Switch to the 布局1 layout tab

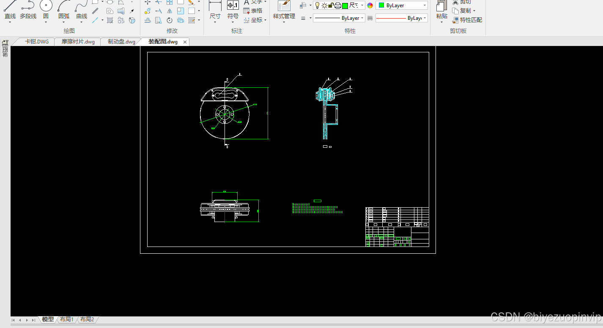pos(67,320)
